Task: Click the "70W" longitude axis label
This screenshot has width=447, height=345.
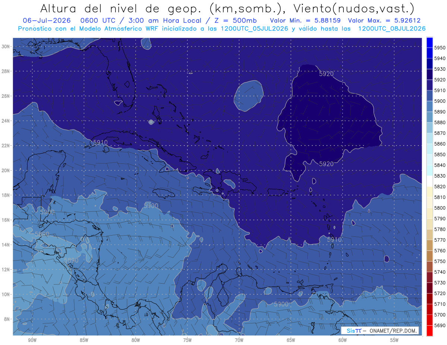Action: [x=239, y=340]
